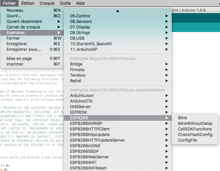Select the highlighted ESP8266 entry
The width and height of the screenshot is (220, 171).
pyautogui.click(x=118, y=118)
